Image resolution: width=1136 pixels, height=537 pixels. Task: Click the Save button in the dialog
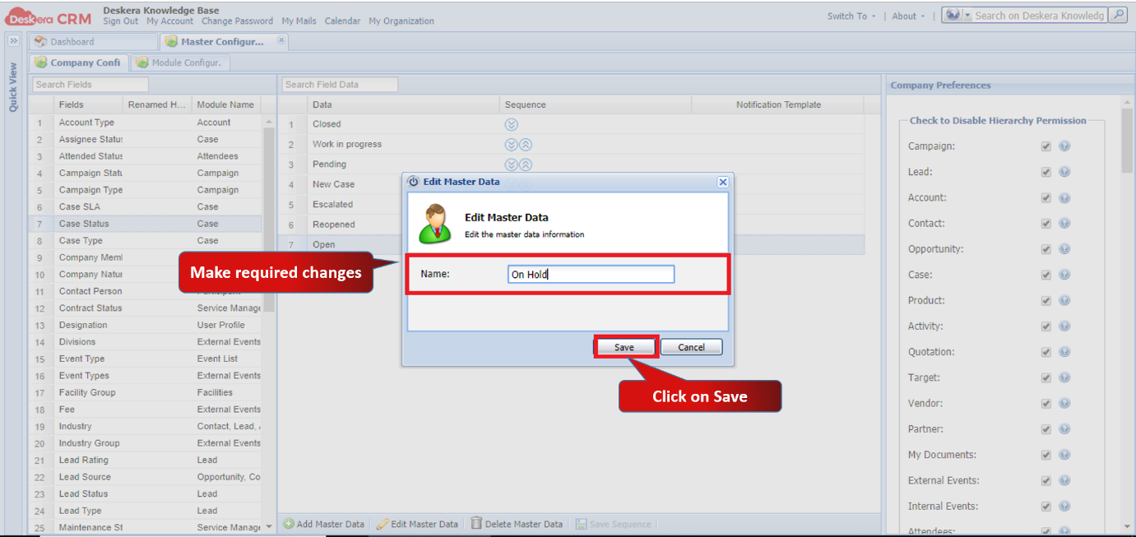pos(625,346)
